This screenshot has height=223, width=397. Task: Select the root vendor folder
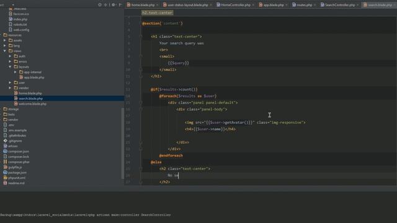coord(13,120)
